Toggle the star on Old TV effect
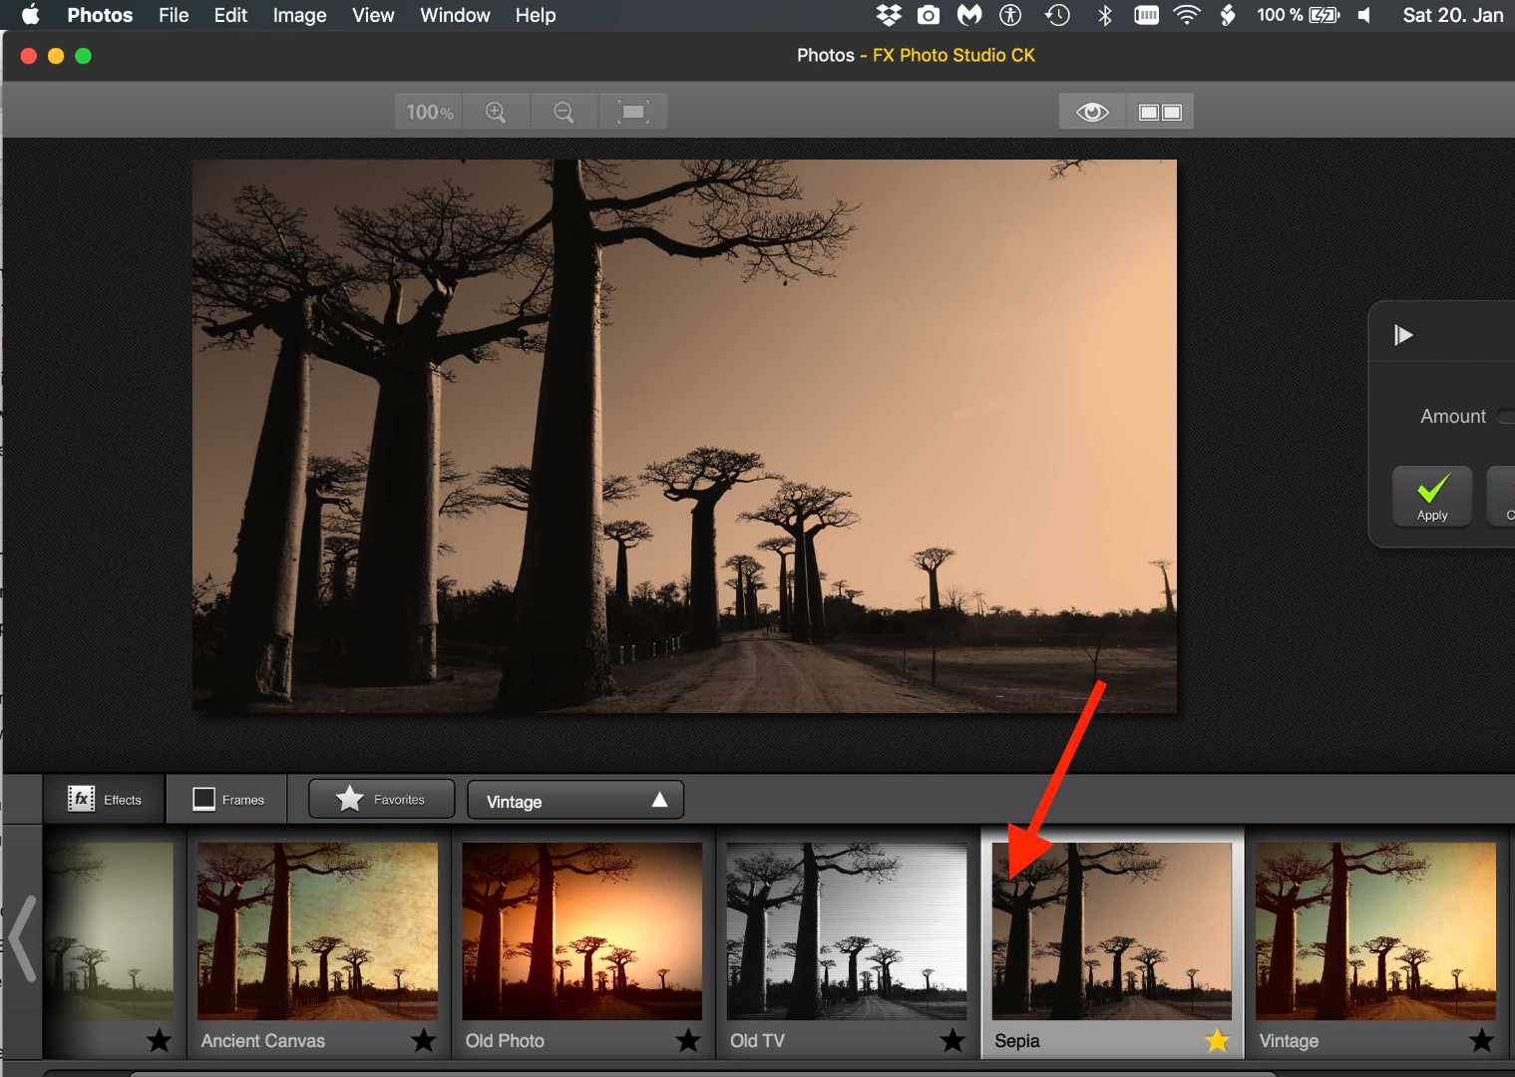The width and height of the screenshot is (1515, 1077). coord(951,1040)
